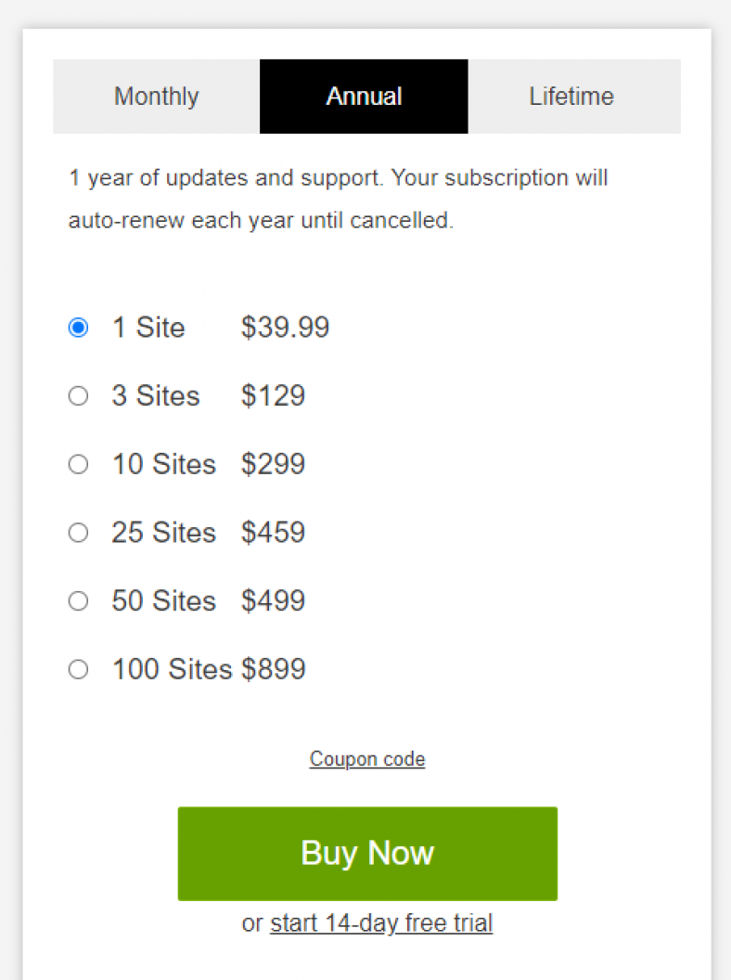The width and height of the screenshot is (731, 980).
Task: Click the "25 Sites" plan label text
Action: [163, 533]
